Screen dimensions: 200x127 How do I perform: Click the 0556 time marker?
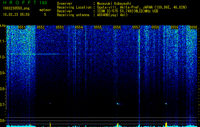coord(117,27)
